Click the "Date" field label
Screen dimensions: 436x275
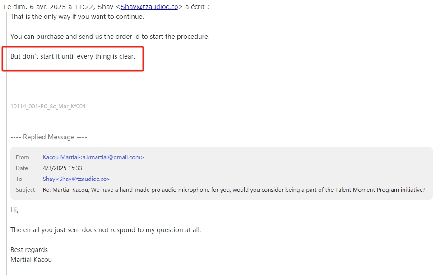(x=22, y=168)
